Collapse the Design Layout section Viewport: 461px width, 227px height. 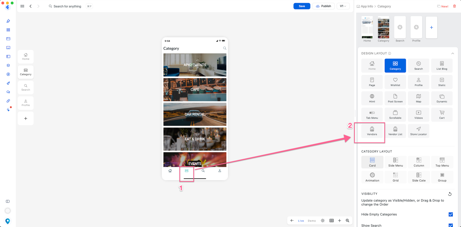pyautogui.click(x=452, y=53)
